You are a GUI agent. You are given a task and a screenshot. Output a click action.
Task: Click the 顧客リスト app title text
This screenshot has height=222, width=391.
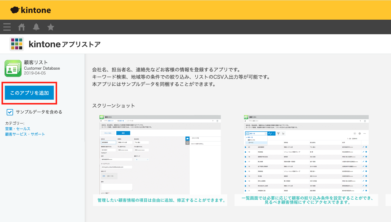[x=36, y=63]
